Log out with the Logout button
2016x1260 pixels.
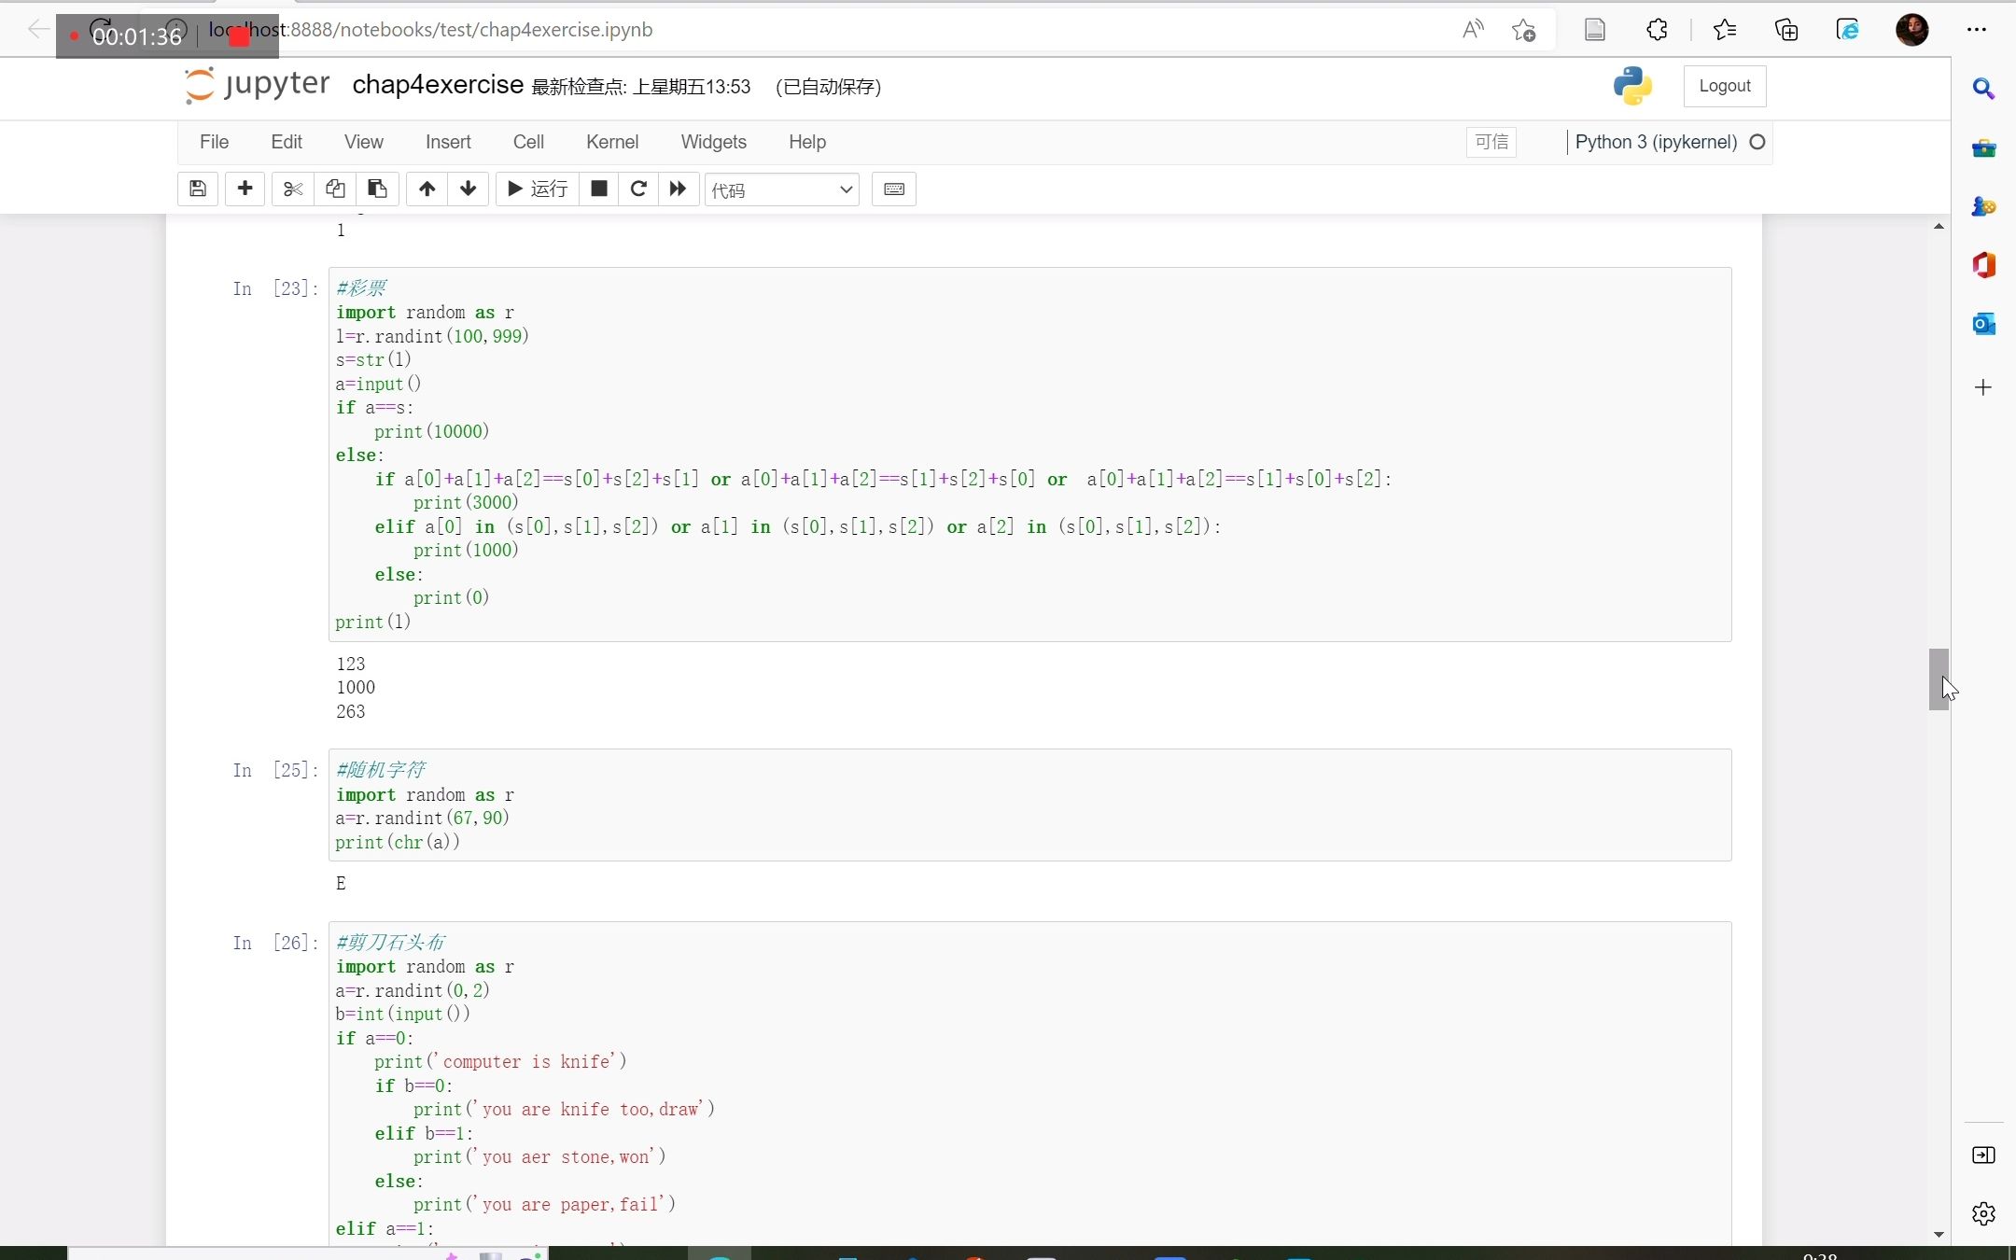pos(1724,86)
